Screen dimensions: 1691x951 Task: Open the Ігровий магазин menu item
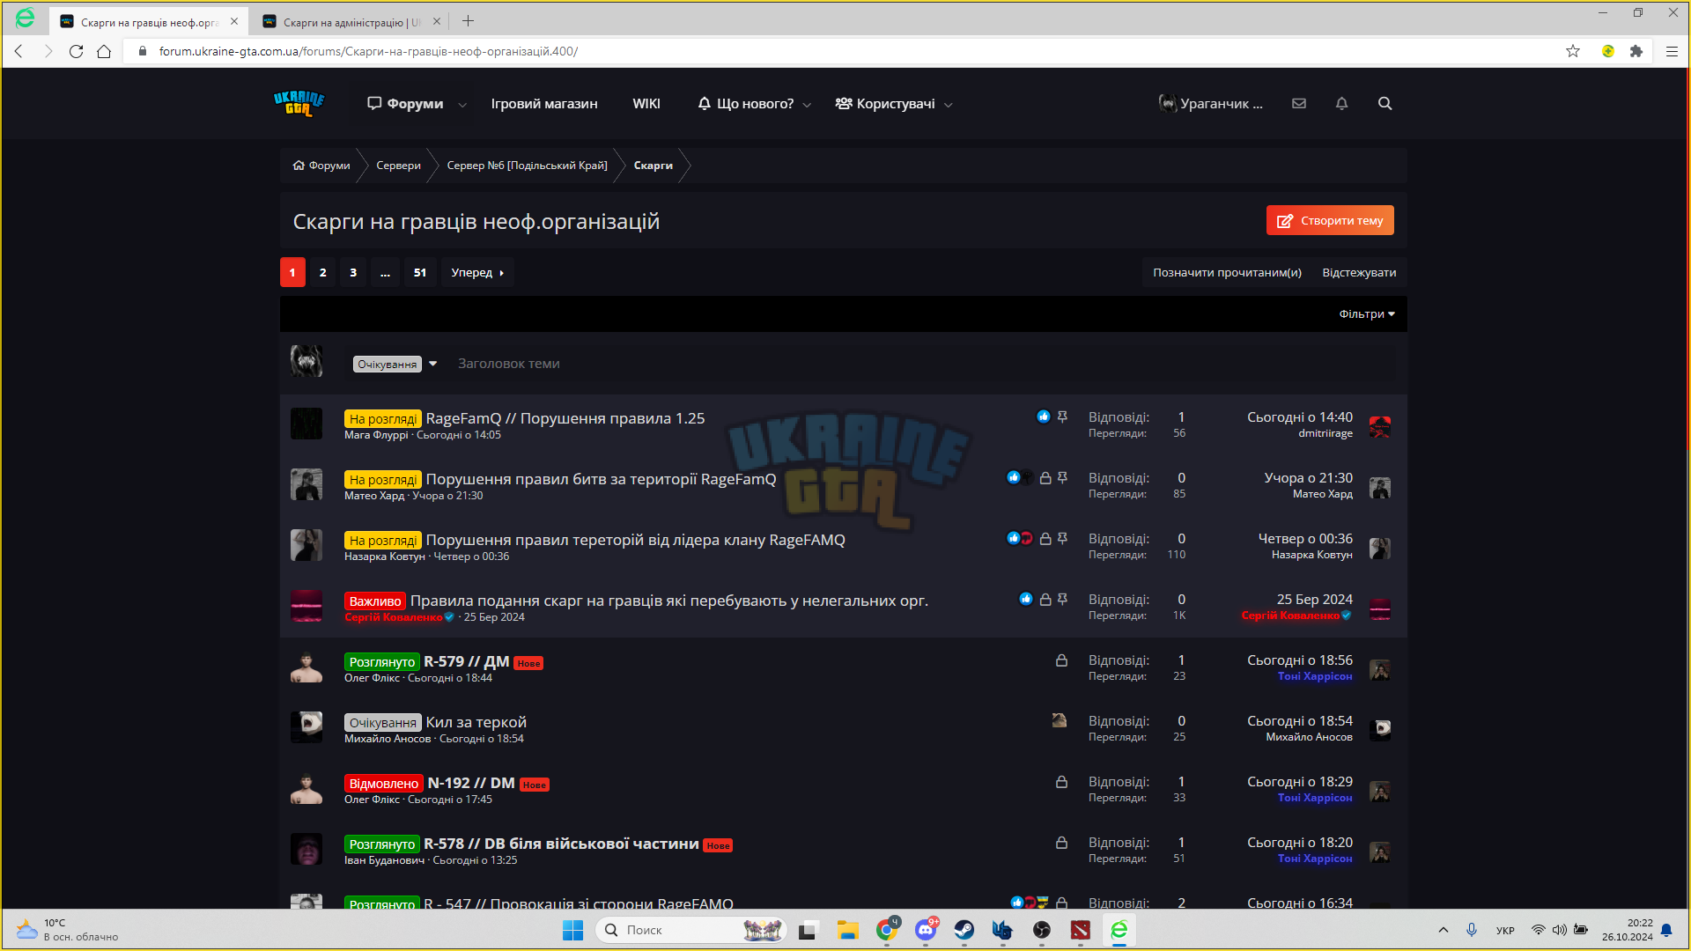click(544, 103)
